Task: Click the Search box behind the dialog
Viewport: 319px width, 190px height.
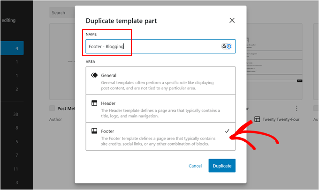Action: 61,13
